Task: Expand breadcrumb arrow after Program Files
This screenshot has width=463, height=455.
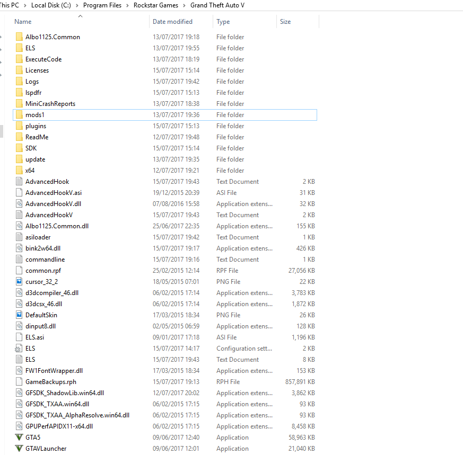Action: point(128,6)
